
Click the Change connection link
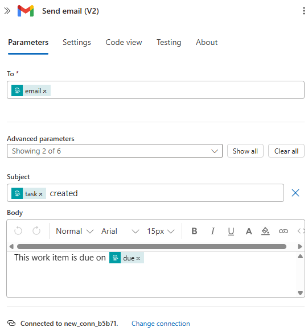click(x=161, y=324)
